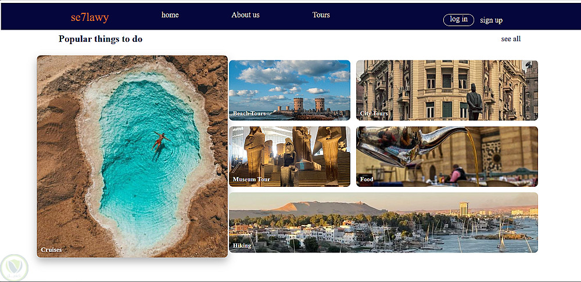Image resolution: width=581 pixels, height=282 pixels.
Task: Open the City Tours building photo
Action: pos(447,91)
